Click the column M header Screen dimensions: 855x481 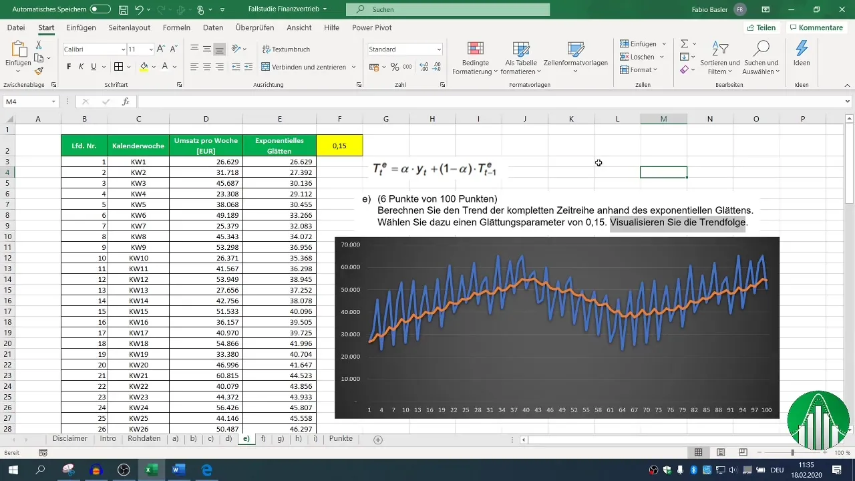(x=663, y=119)
